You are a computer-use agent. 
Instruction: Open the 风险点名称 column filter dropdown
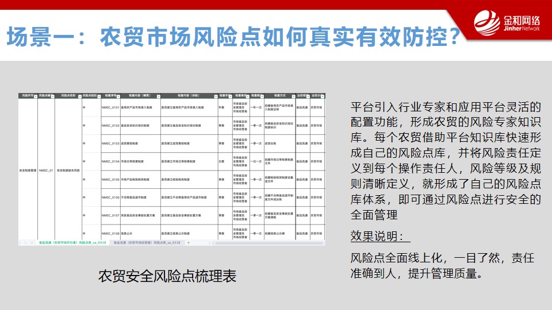pyautogui.click(x=80, y=96)
